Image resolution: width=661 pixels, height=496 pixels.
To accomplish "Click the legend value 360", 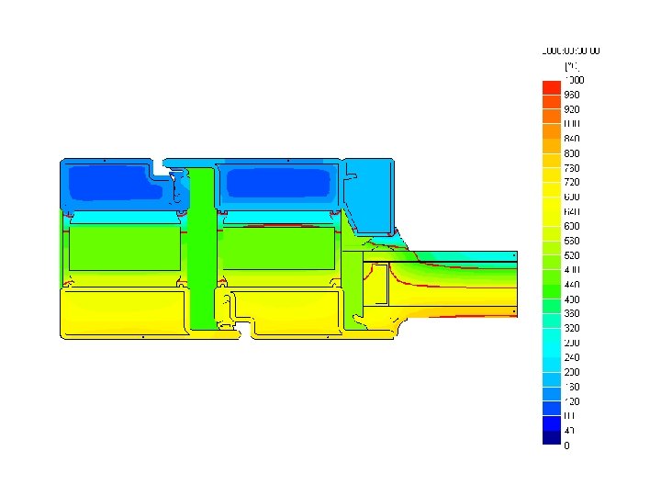I will point(572,313).
